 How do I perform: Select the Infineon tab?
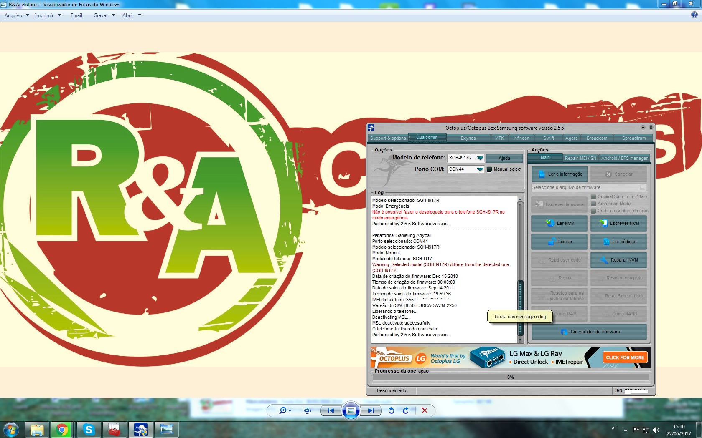[521, 138]
